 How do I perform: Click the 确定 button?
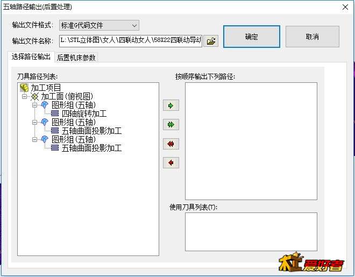click(x=252, y=37)
